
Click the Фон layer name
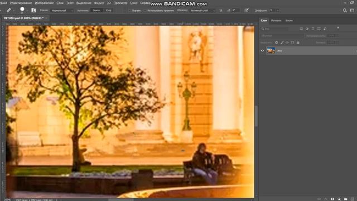(x=279, y=51)
